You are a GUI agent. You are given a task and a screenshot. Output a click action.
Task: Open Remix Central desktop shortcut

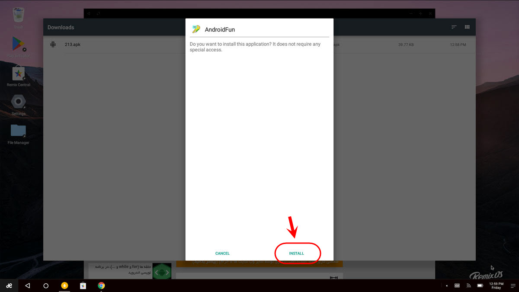pos(18,76)
